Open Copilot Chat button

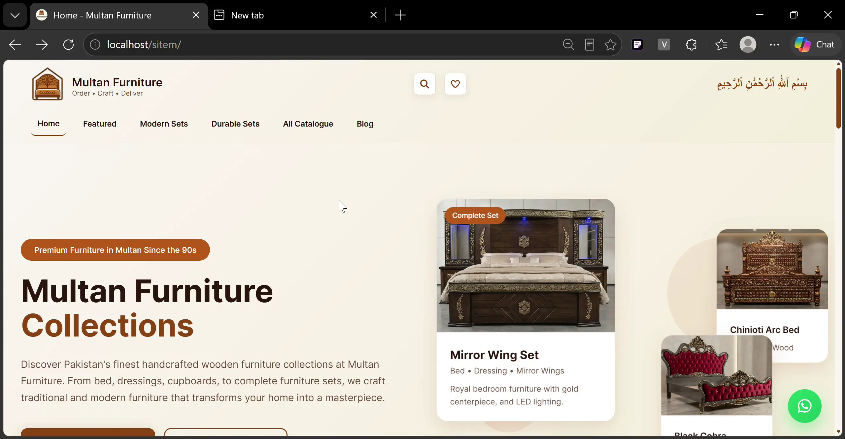tap(815, 44)
